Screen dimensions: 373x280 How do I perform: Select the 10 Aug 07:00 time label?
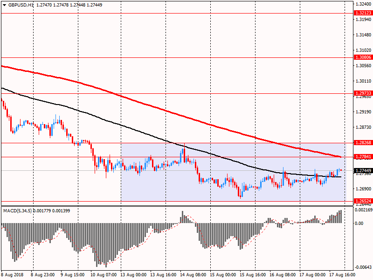[104, 275]
